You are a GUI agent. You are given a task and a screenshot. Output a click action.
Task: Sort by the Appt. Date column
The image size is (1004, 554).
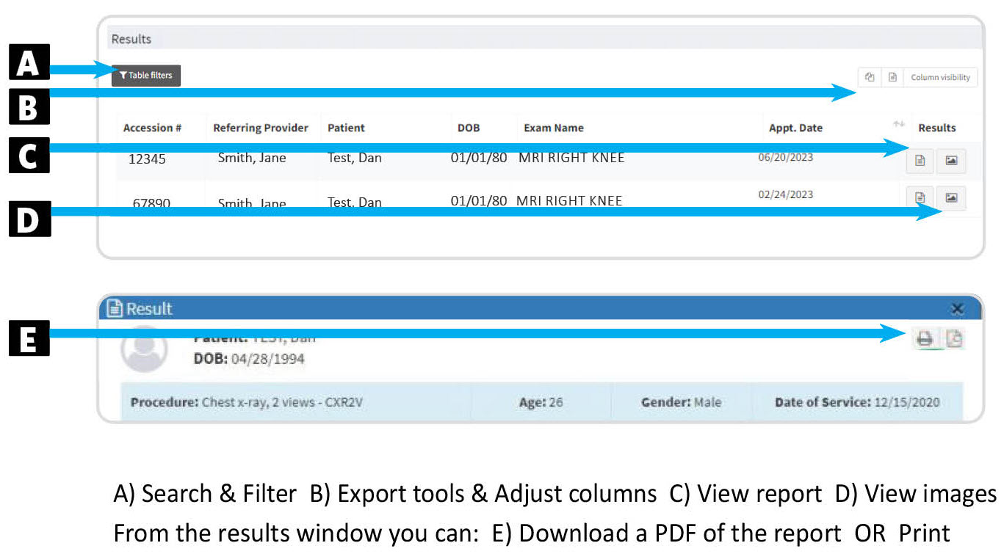click(795, 128)
